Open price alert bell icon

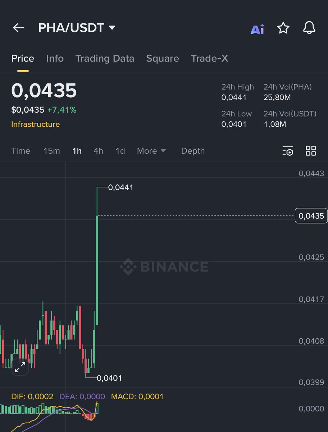click(x=309, y=28)
